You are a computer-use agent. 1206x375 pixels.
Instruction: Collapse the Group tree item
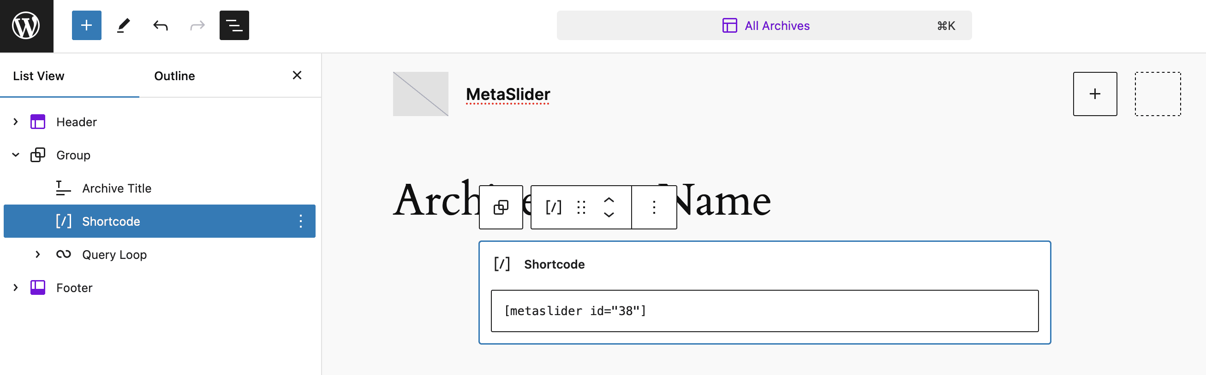(x=15, y=155)
